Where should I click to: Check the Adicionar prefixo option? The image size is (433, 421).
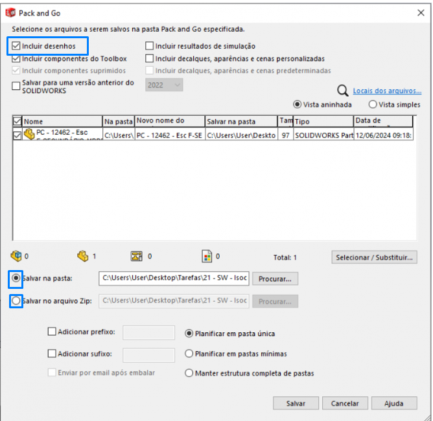click(53, 332)
